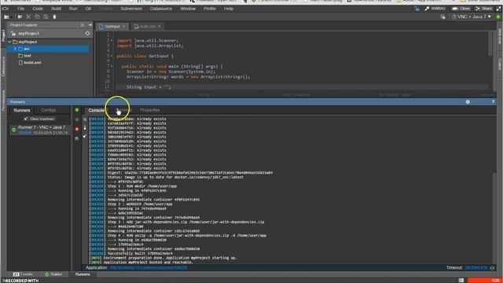Select the Runner 7 - VNC + Java 7 entry
The height and width of the screenshot is (283, 503).
pos(40,130)
